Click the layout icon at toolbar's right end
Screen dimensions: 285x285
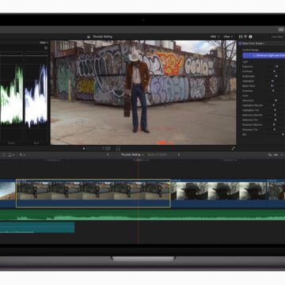(x=281, y=29)
